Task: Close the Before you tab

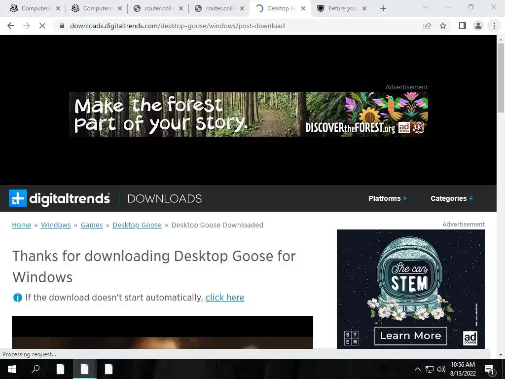Action: 364,8
